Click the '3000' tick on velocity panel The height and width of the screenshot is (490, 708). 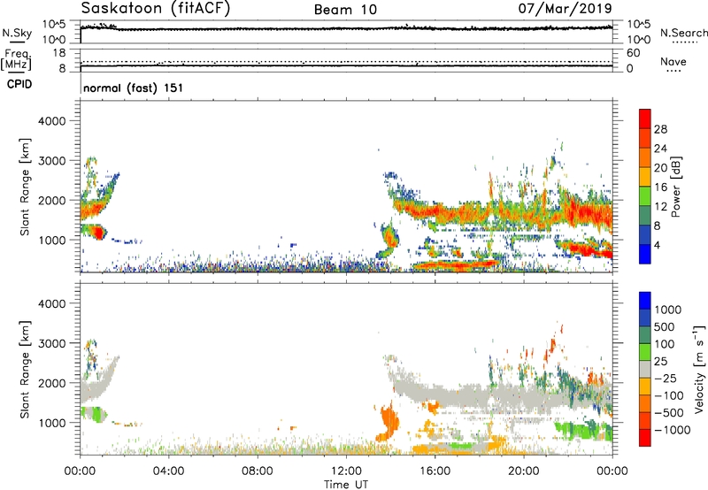point(51,343)
